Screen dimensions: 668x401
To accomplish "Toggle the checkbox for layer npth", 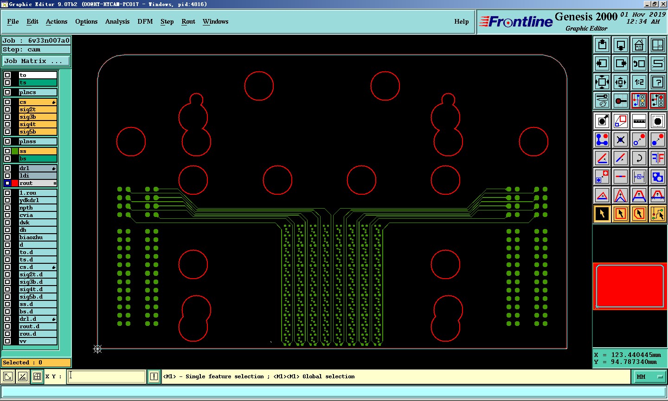I will pos(7,208).
